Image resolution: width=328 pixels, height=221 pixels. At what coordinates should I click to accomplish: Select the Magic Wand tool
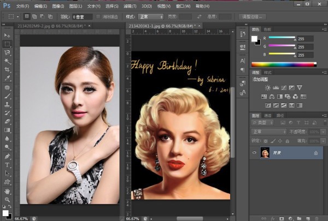(7, 61)
